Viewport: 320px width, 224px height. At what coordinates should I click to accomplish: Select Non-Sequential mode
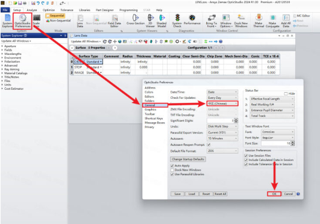tap(58, 20)
